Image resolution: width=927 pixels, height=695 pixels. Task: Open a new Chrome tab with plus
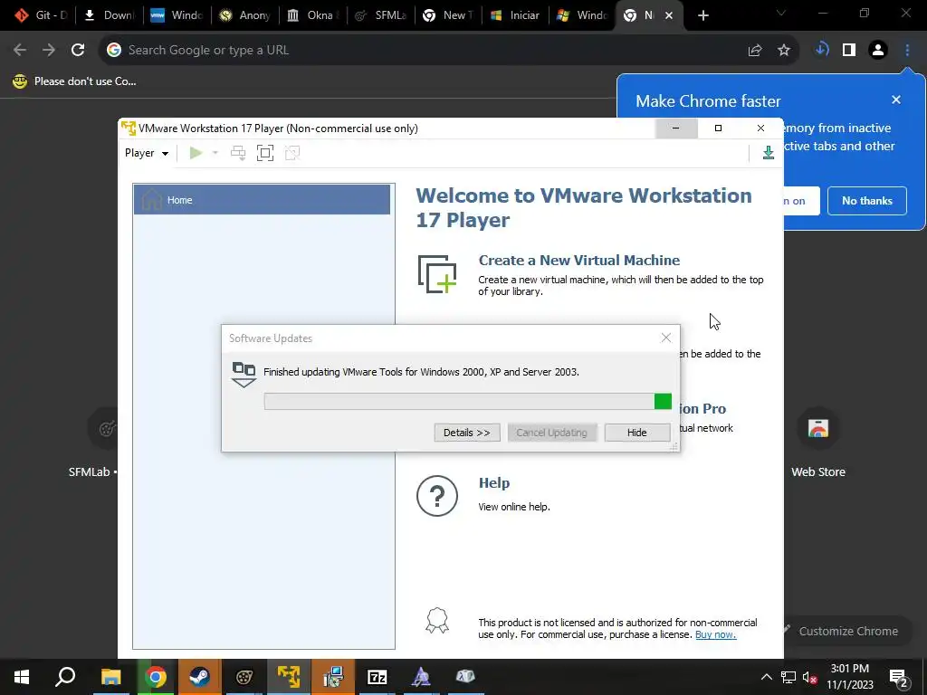(702, 15)
